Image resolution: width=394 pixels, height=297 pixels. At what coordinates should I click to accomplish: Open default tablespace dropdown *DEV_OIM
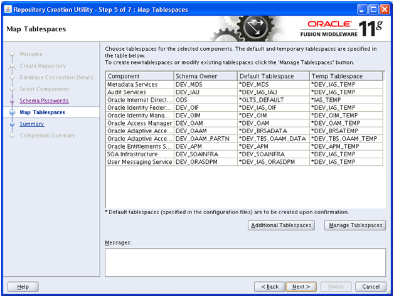click(274, 116)
